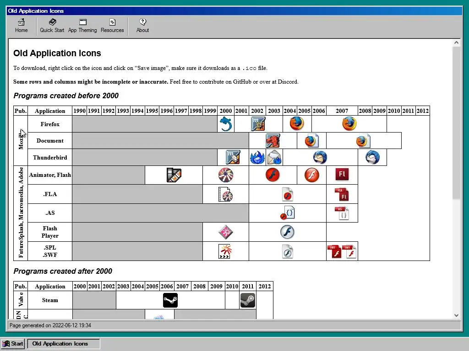Click the 2004 Firefox globe icon
Image resolution: width=469 pixels, height=351 pixels.
(297, 123)
